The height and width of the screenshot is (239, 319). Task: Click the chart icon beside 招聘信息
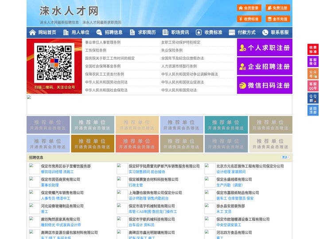(99, 32)
